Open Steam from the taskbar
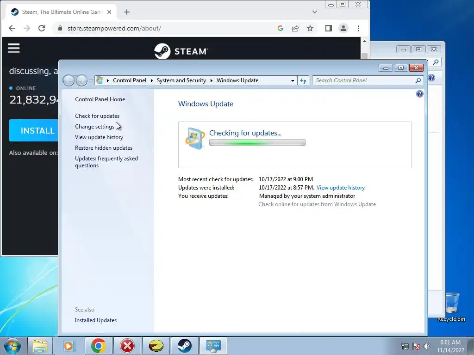The height and width of the screenshot is (355, 474). (x=184, y=346)
